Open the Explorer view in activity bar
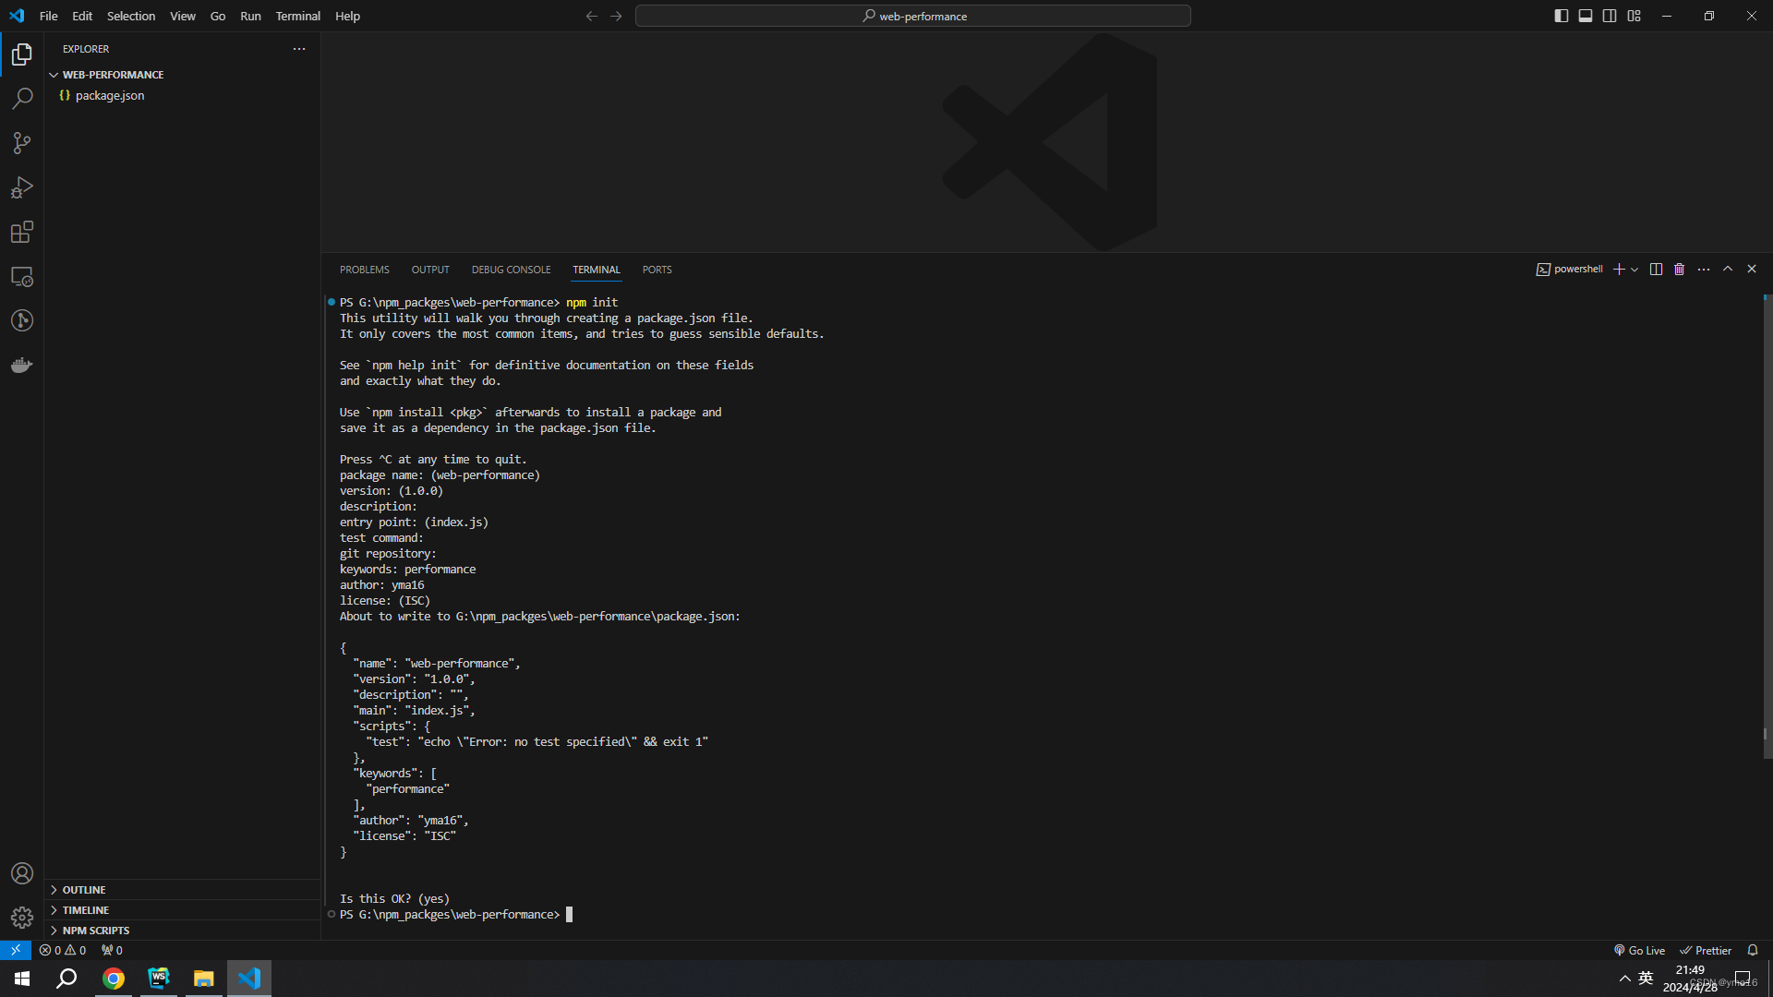The height and width of the screenshot is (997, 1773). (22, 54)
